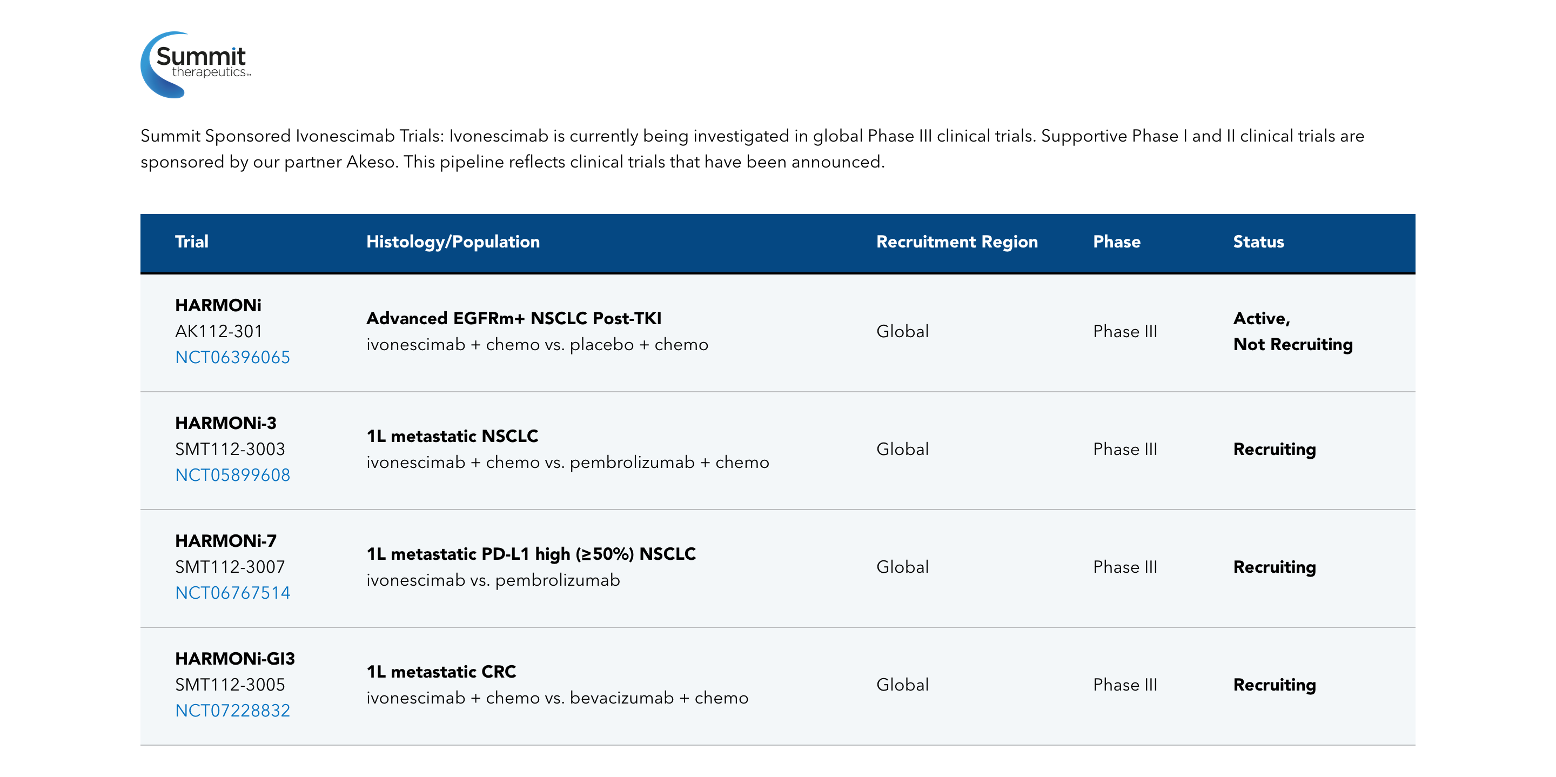Click the Summit Therapeutics logo
Image resolution: width=1556 pixels, height=777 pixels.
click(x=195, y=64)
